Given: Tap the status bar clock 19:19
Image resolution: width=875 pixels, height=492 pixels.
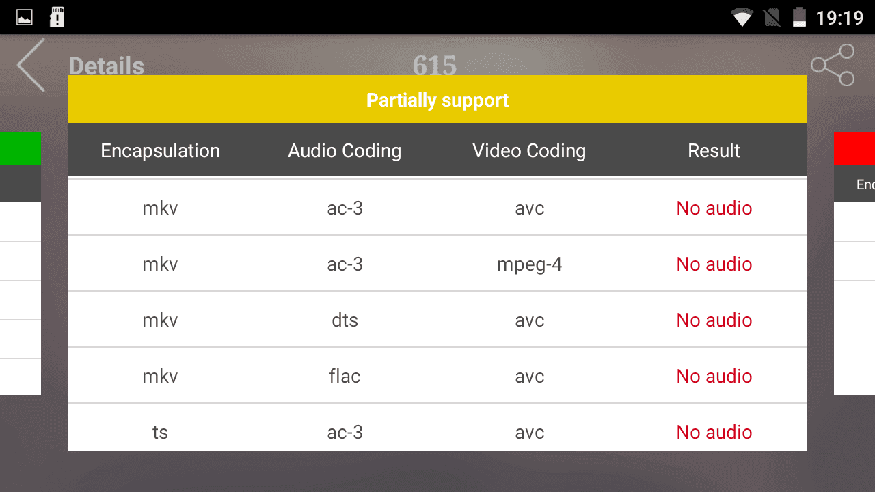Looking at the screenshot, I should [x=840, y=18].
